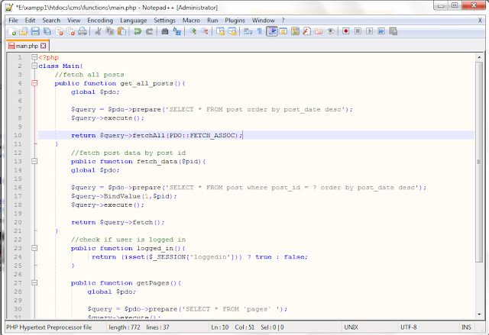Open the Edit menu

pos(30,21)
